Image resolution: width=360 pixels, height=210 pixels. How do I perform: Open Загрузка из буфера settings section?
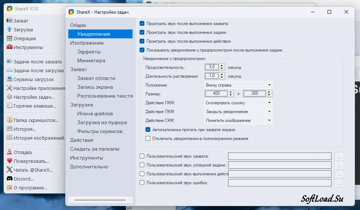[x=102, y=123]
